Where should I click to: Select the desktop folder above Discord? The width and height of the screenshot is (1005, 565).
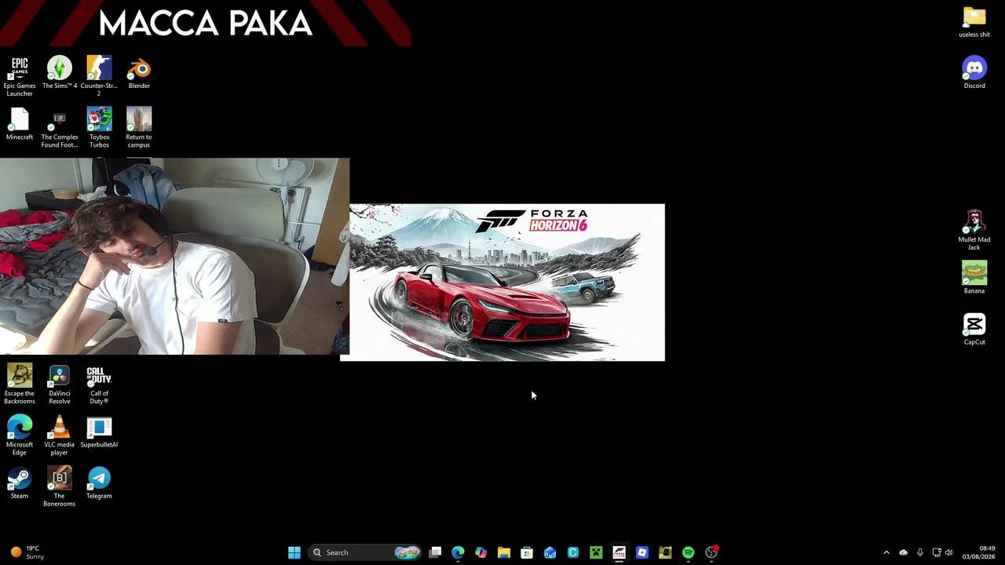(x=974, y=22)
